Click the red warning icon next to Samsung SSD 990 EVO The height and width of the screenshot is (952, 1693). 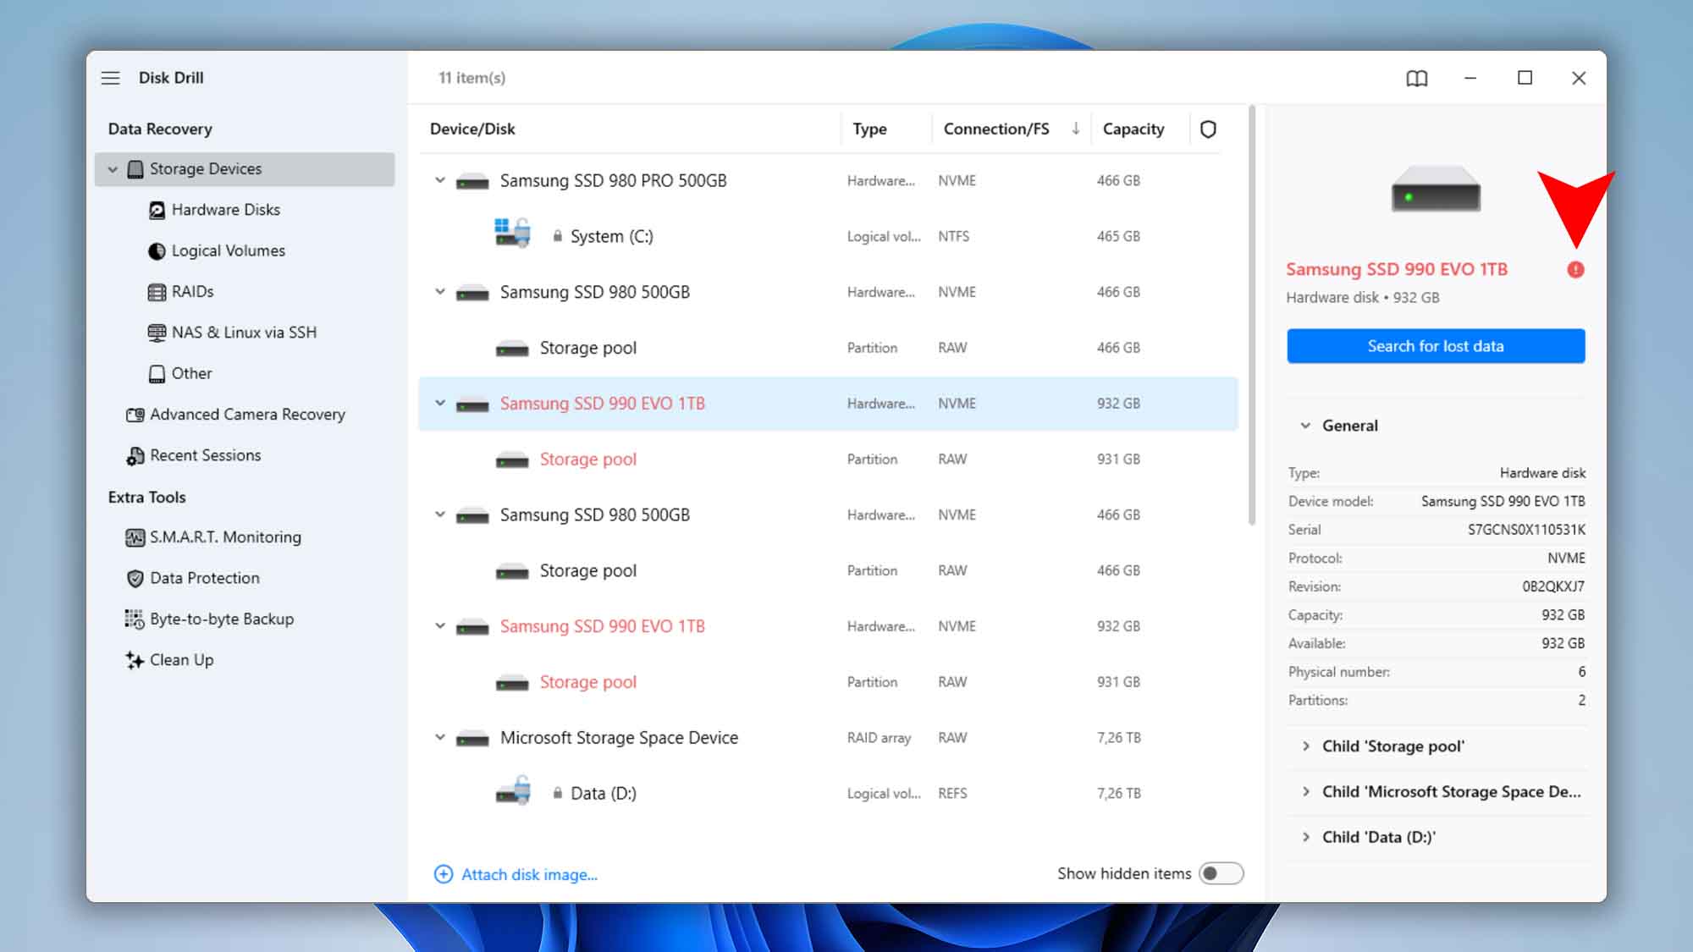1577,269
